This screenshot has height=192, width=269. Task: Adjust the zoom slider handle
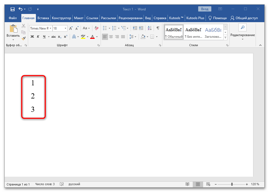tap(232, 184)
